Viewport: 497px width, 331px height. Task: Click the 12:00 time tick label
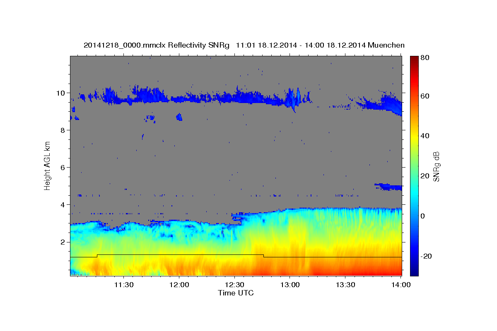pos(179,285)
